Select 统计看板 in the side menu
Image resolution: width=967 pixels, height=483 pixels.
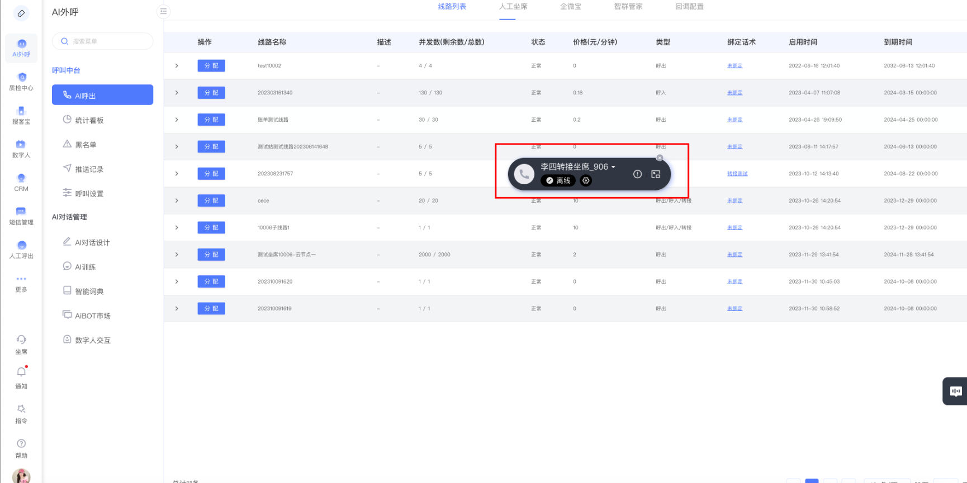coord(89,120)
